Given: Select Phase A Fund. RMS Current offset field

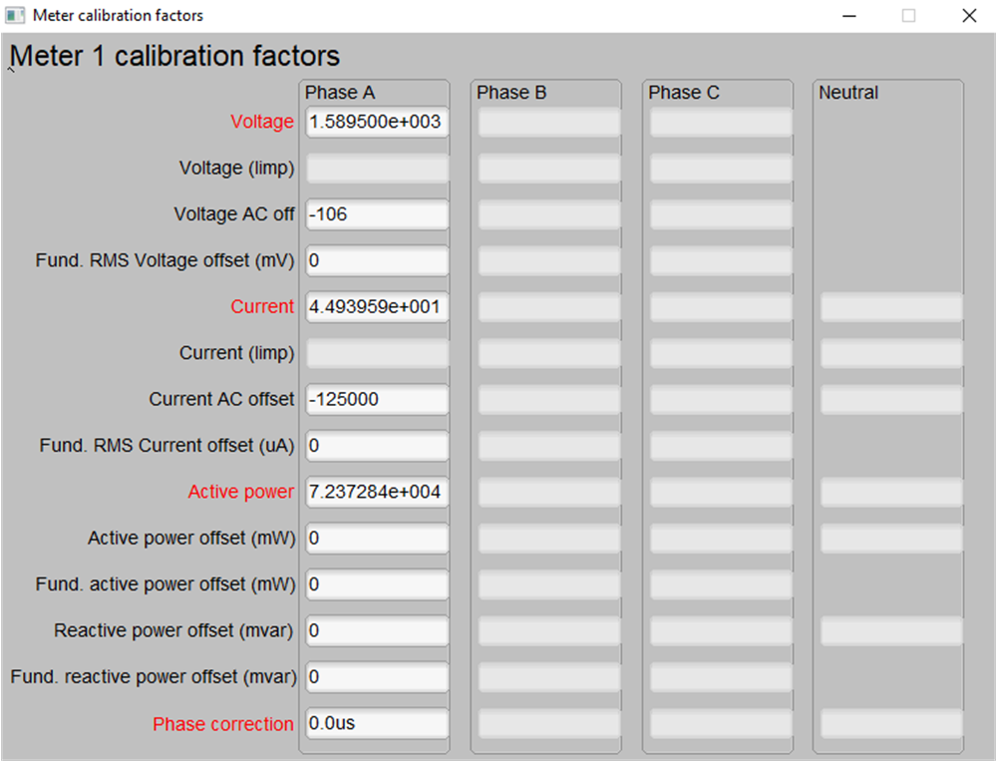Looking at the screenshot, I should (x=376, y=446).
